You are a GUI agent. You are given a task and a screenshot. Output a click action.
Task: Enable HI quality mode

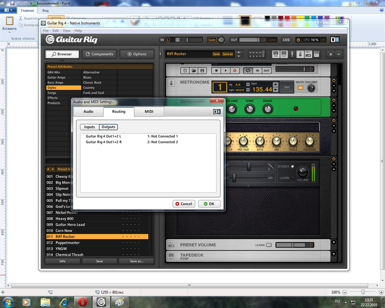click(324, 40)
